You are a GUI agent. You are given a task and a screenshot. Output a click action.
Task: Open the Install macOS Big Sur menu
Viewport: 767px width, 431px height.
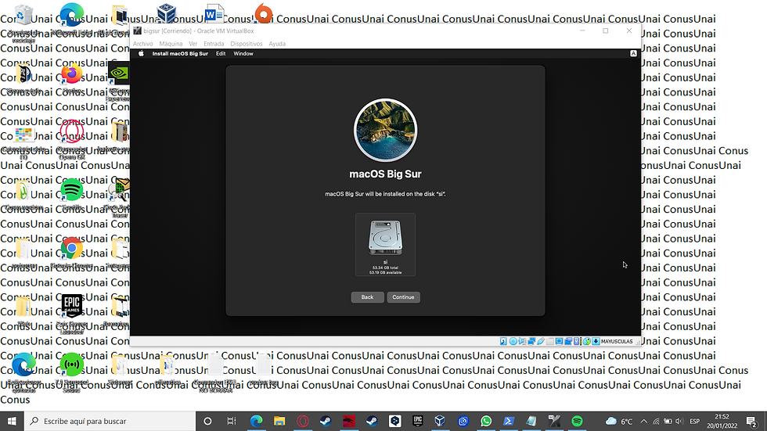click(x=180, y=54)
